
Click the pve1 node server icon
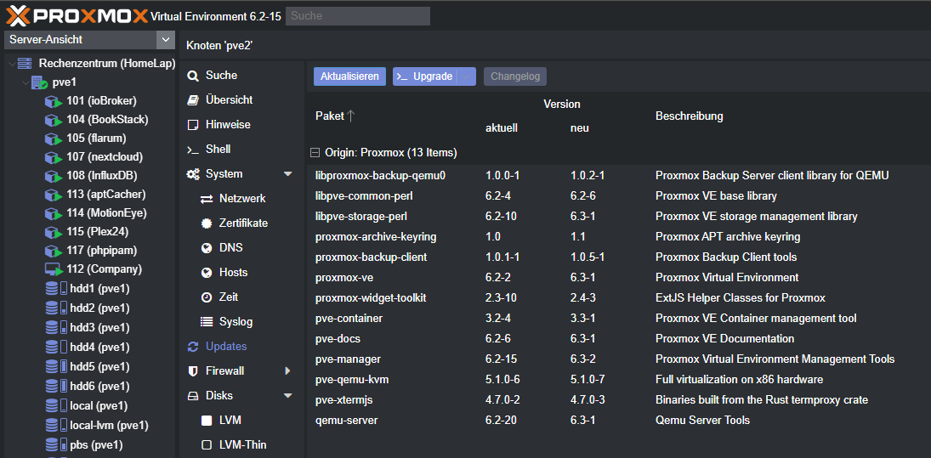[x=39, y=82]
